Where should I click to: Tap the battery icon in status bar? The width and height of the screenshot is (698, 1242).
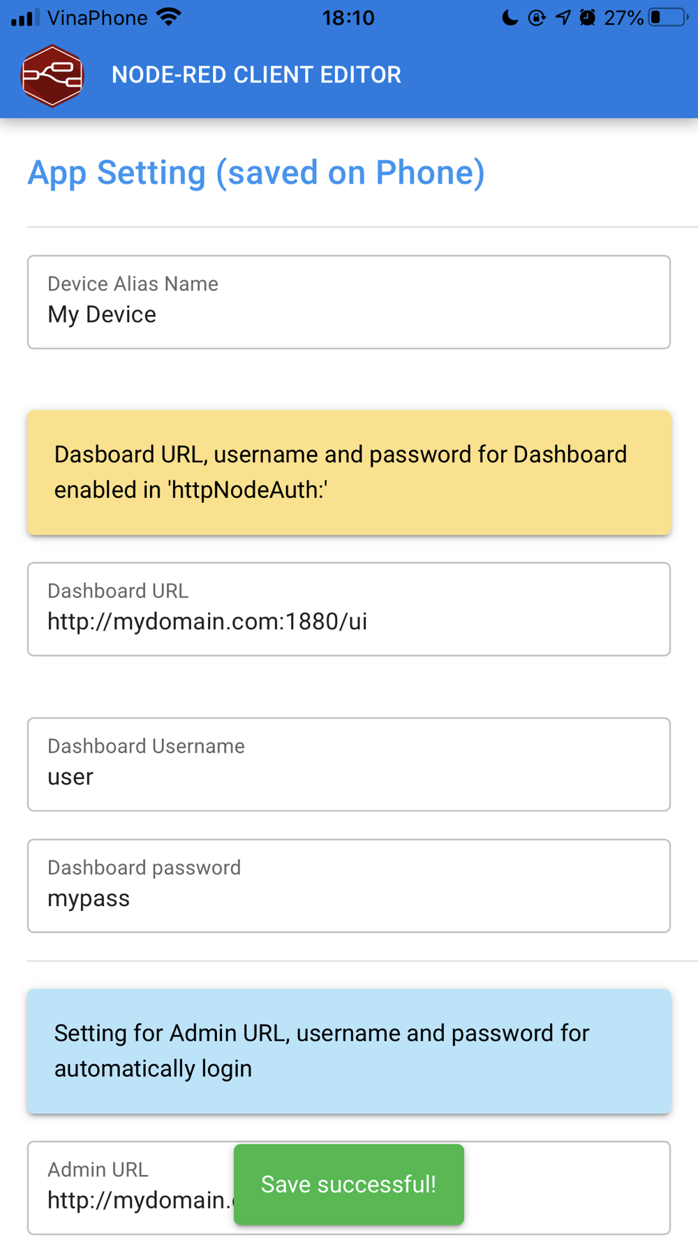(667, 17)
